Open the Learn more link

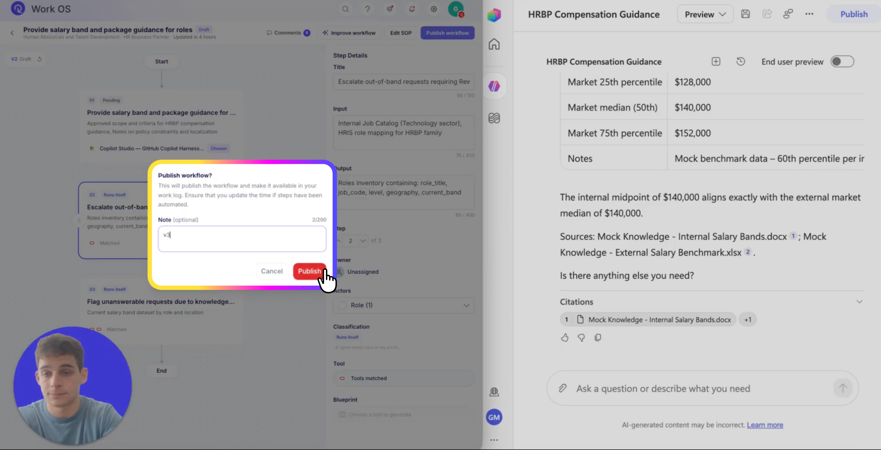click(x=765, y=425)
